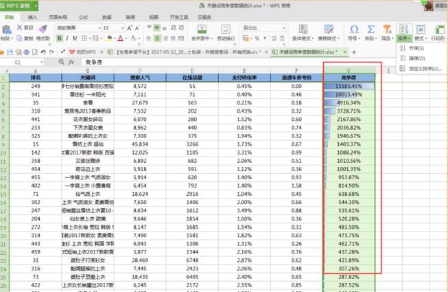
Task: Switch to the Insert (插入) ribbon tab
Action: tap(32, 17)
